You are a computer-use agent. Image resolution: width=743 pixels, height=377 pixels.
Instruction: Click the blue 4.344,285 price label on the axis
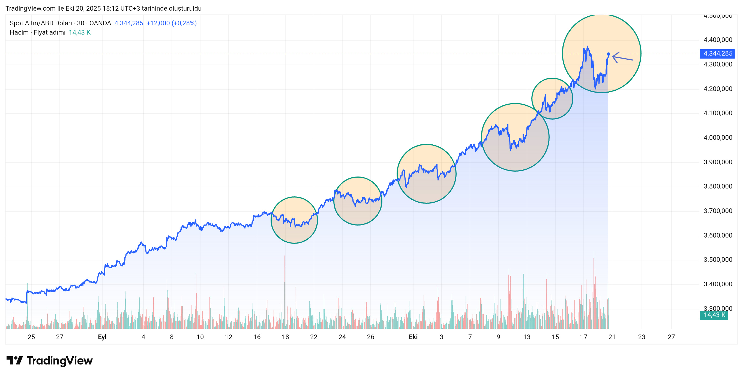(717, 54)
